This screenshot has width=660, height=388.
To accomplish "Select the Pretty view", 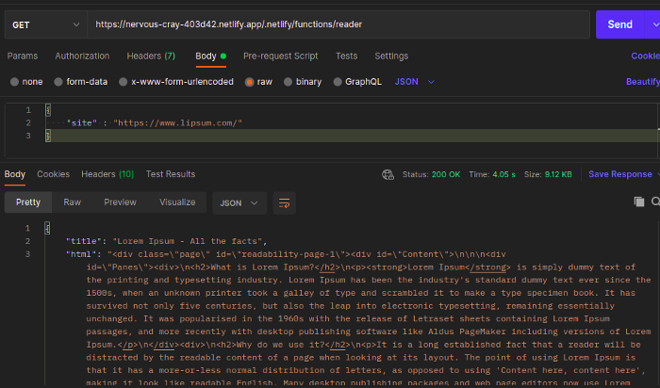I will coord(28,202).
